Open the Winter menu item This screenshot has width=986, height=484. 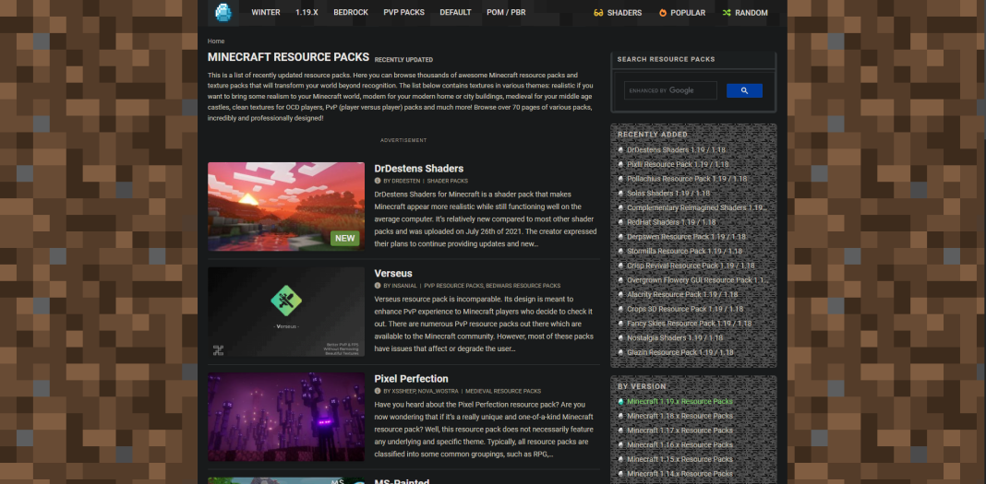point(266,13)
